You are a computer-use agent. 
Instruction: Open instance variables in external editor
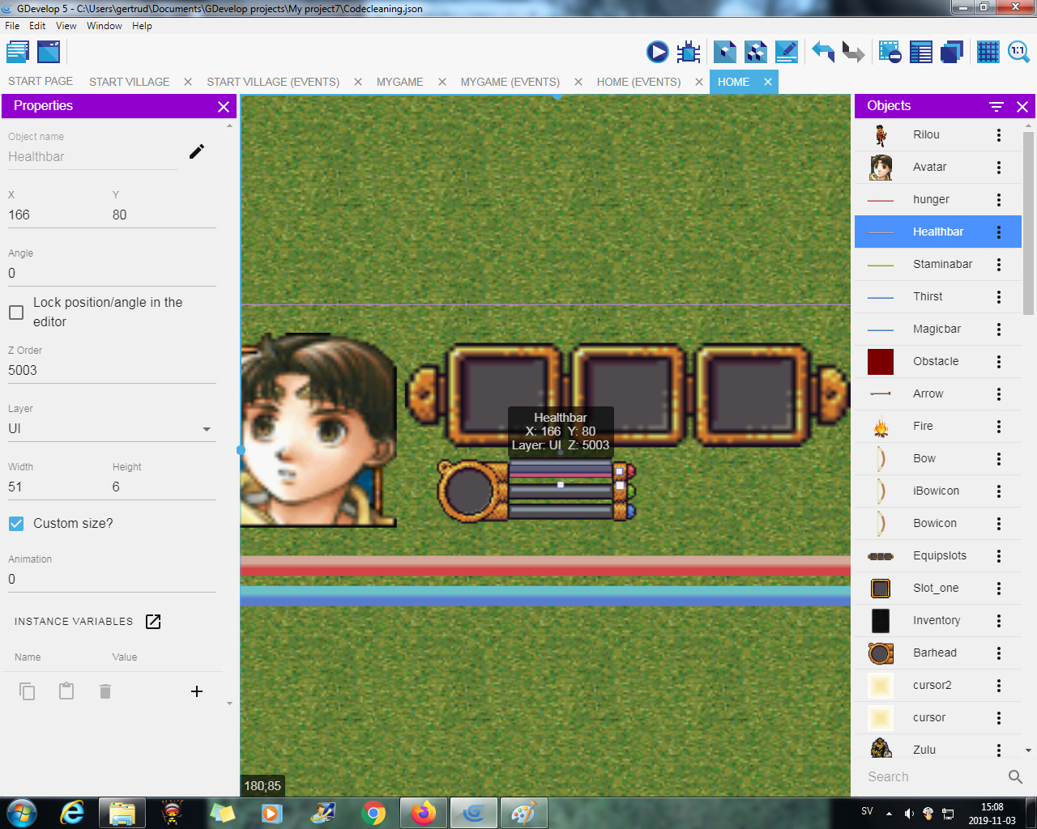point(153,621)
